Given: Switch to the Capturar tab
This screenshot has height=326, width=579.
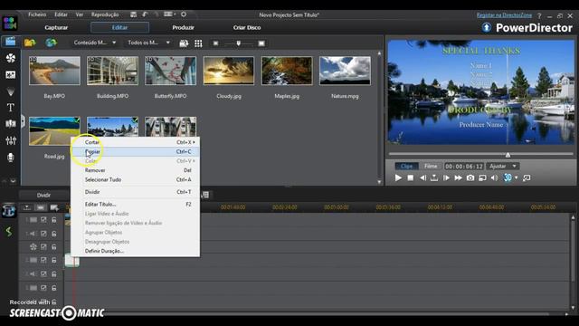Looking at the screenshot, I should tap(56, 27).
